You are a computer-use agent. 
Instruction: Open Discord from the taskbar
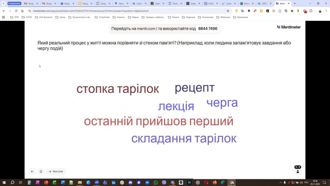[x=130, y=182]
